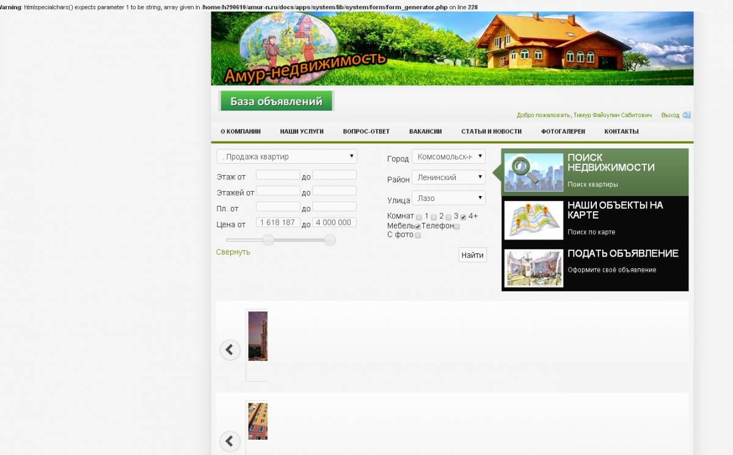
Task: Enable the С фото checkbox
Action: (418, 236)
